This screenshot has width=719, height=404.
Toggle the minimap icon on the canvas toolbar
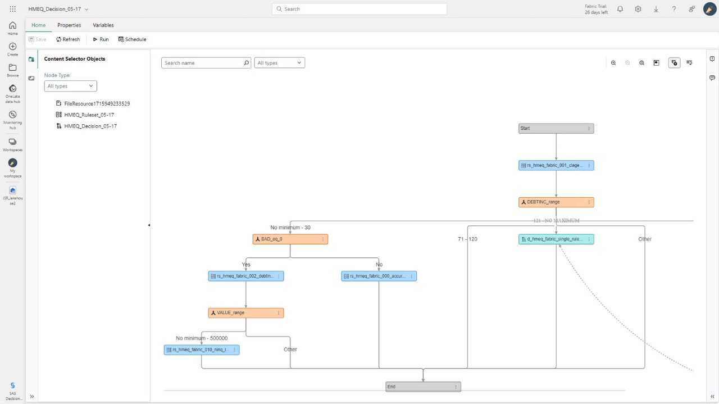[656, 62]
